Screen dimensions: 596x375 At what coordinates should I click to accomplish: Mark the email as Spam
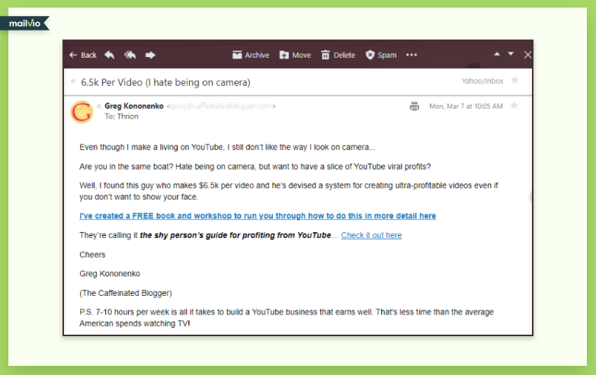pos(381,55)
